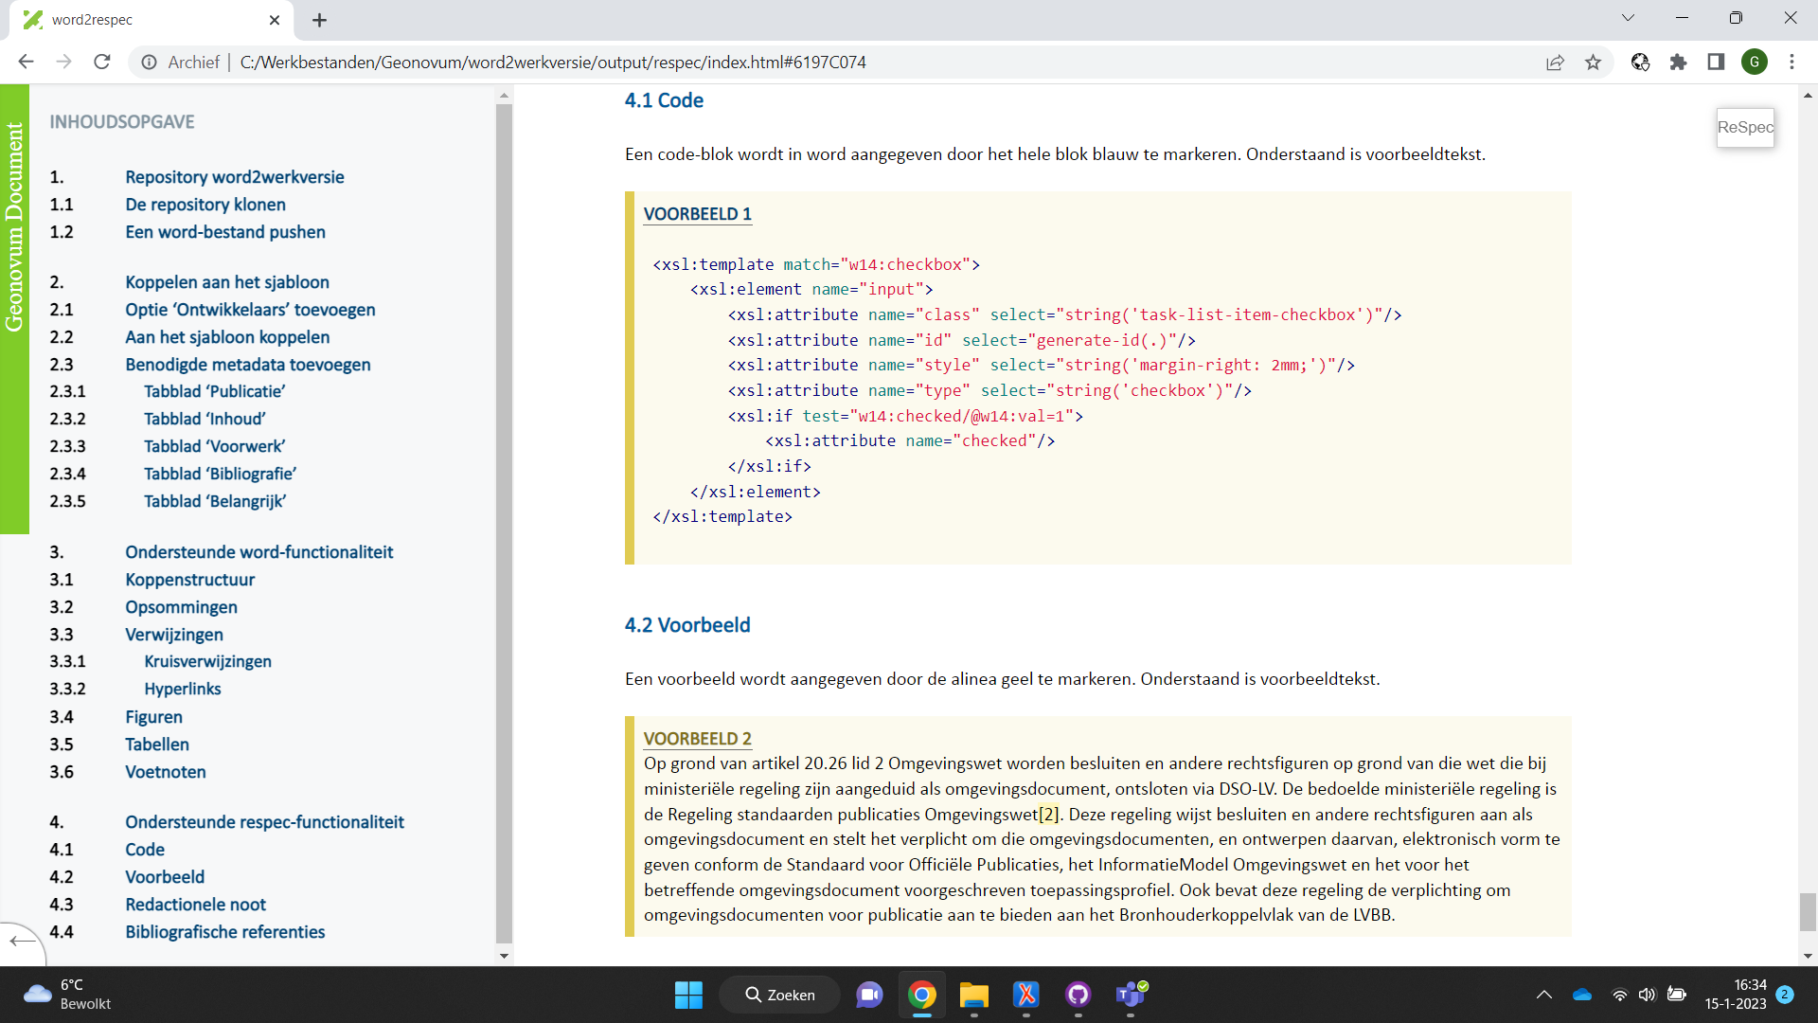Open Microsoft Teams from taskbar
This screenshot has height=1023, width=1818.
(1130, 995)
